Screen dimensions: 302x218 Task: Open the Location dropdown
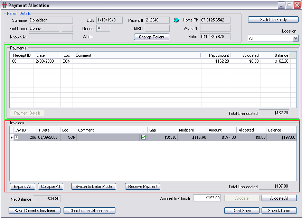pos(295,38)
